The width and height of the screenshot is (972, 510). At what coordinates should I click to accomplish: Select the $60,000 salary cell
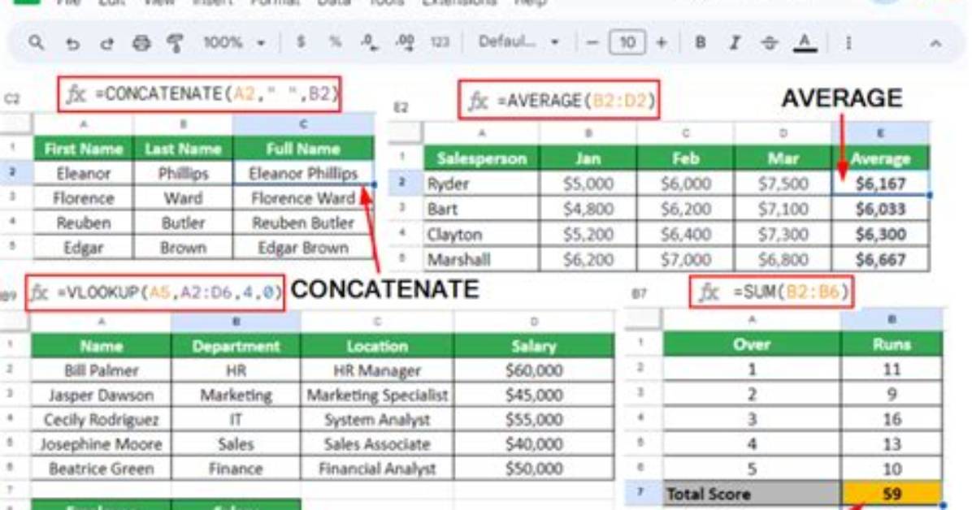(534, 370)
